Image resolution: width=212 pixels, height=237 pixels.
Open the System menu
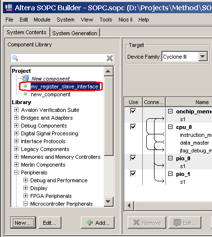point(65,20)
